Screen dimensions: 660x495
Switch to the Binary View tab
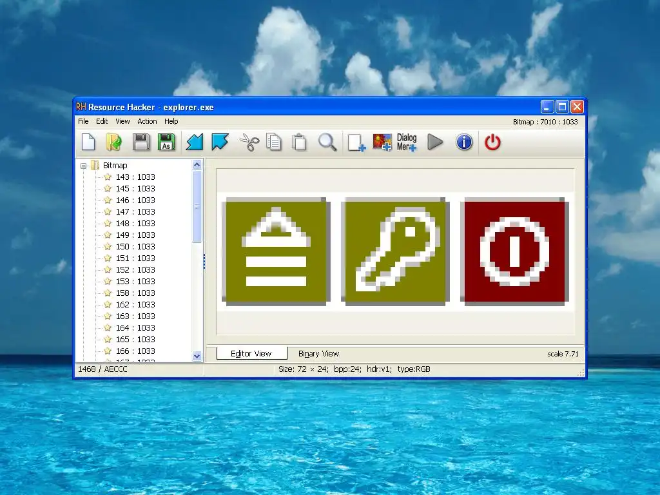coord(318,354)
